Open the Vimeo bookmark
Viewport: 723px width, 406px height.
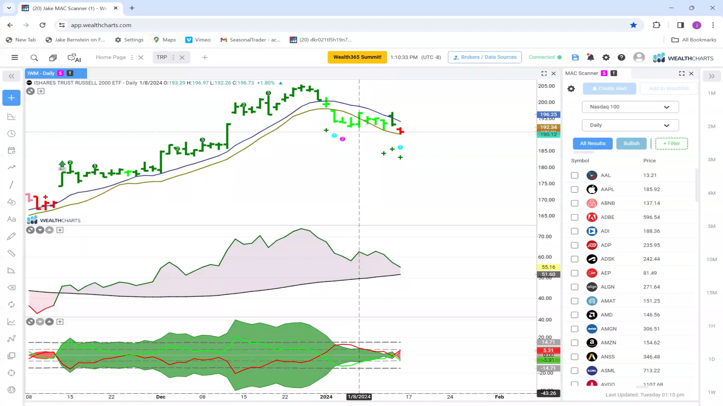[x=198, y=40]
